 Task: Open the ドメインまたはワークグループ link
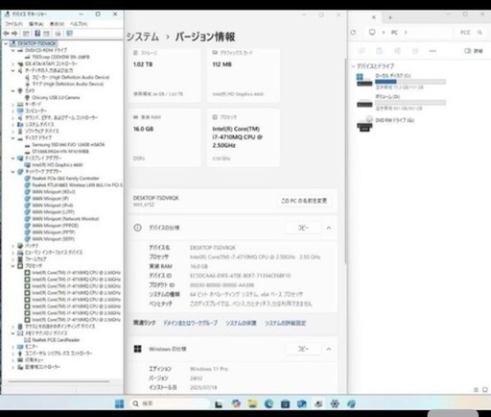tap(190, 323)
